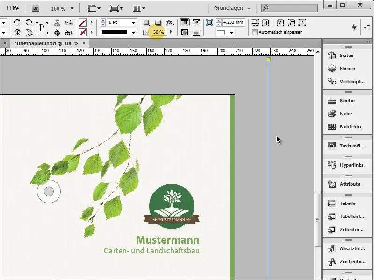Viewport: 374px width, 280px height.
Task: Fit content to frame icon
Action: pyautogui.click(x=280, y=22)
